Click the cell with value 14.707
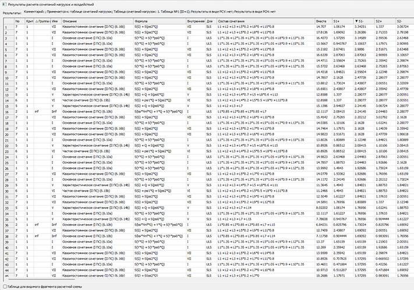Image resolution: width=414 pixels, height=290 pixels. (x=319, y=27)
